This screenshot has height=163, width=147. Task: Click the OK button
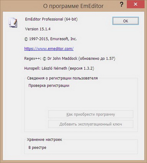[x=126, y=21]
